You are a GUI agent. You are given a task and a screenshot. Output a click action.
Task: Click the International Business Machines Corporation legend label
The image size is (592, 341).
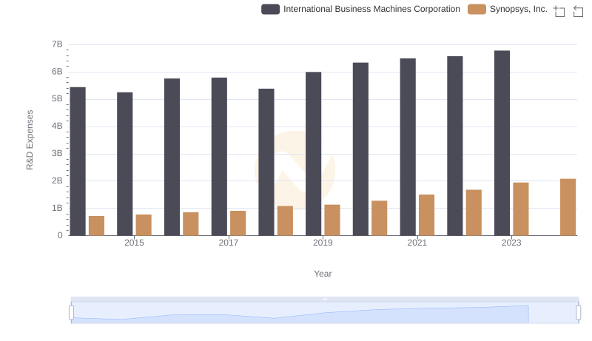[371, 9]
